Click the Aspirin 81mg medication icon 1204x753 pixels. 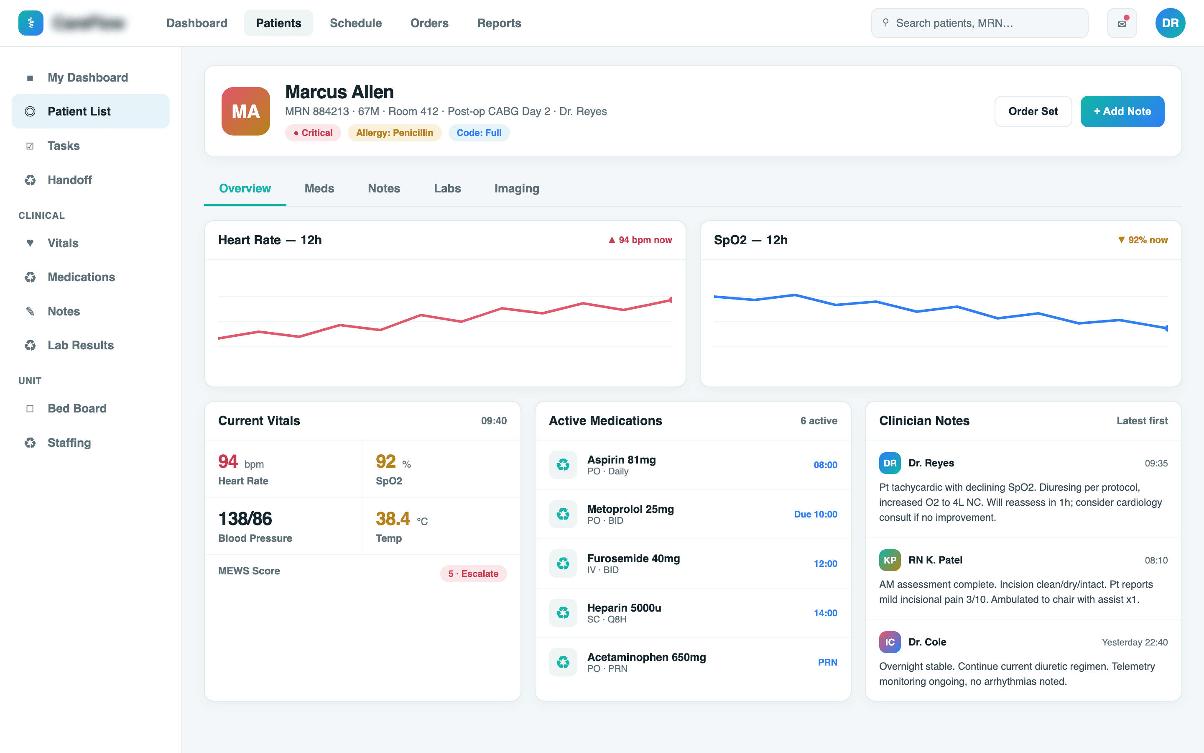[563, 465]
